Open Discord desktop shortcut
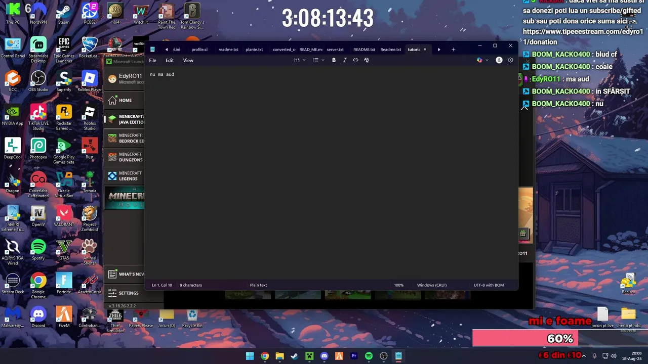The height and width of the screenshot is (364, 648). click(x=38, y=317)
